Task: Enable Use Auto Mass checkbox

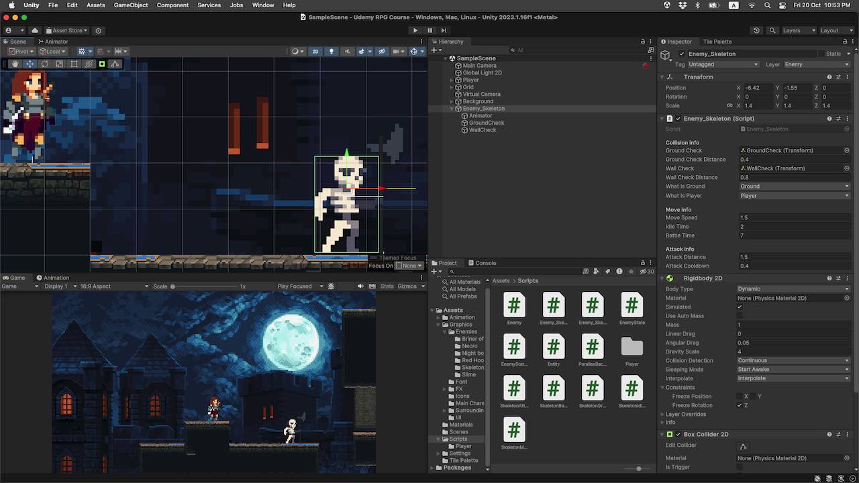Action: coord(740,316)
